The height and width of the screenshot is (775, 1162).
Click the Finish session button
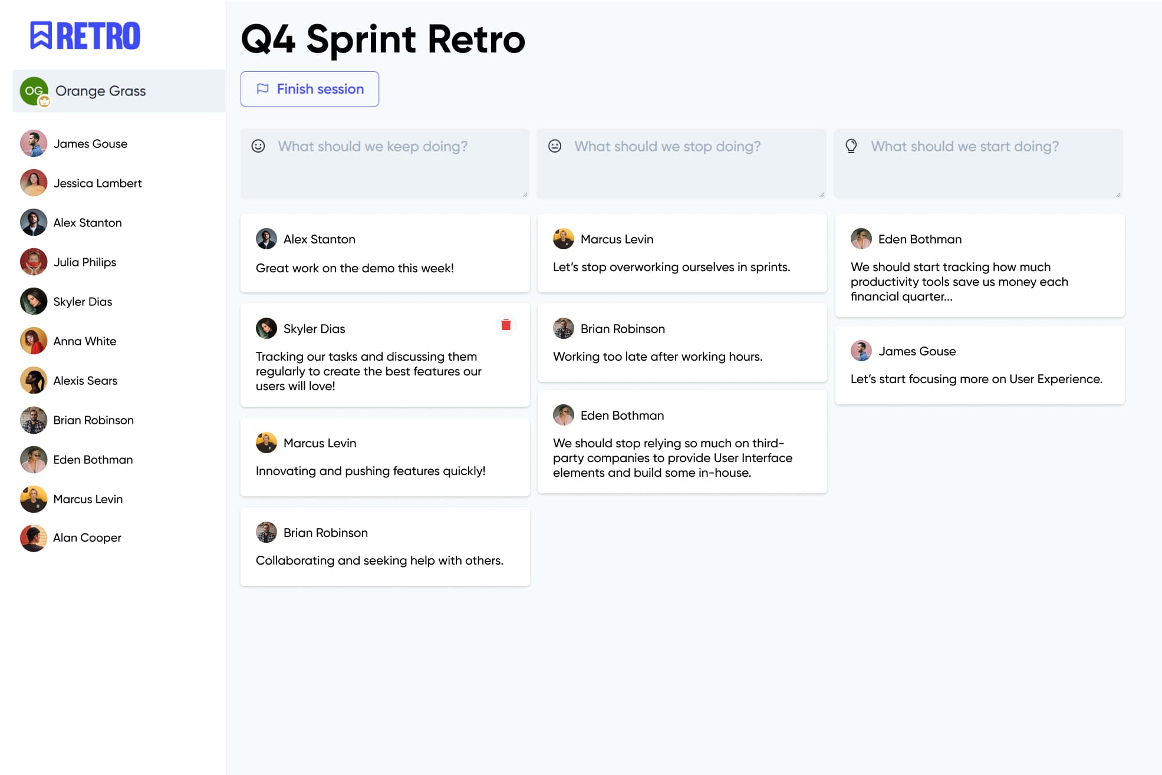click(310, 89)
